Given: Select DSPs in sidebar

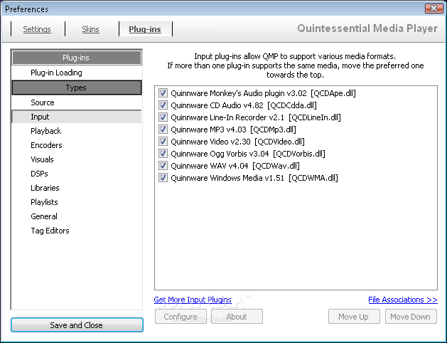Looking at the screenshot, I should tap(77, 174).
